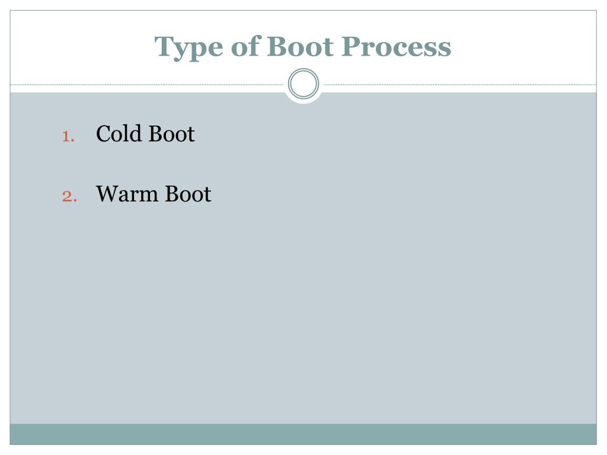The height and width of the screenshot is (455, 607).
Task: Click the word "Cold" in the list
Action: click(x=119, y=134)
